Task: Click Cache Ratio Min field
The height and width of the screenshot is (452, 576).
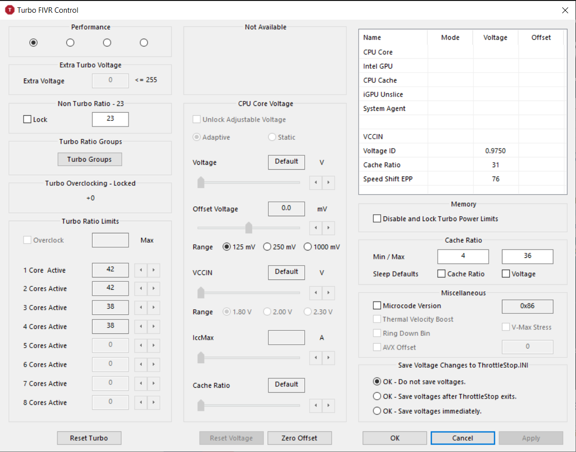Action: [x=463, y=256]
